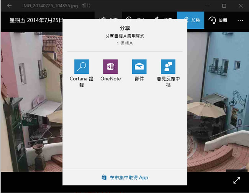Click the 1 個相片 count text
Image resolution: width=249 pixels, height=193 pixels.
click(125, 43)
